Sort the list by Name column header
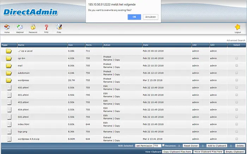The height and width of the screenshot is (154, 247). pyautogui.click(x=21, y=45)
